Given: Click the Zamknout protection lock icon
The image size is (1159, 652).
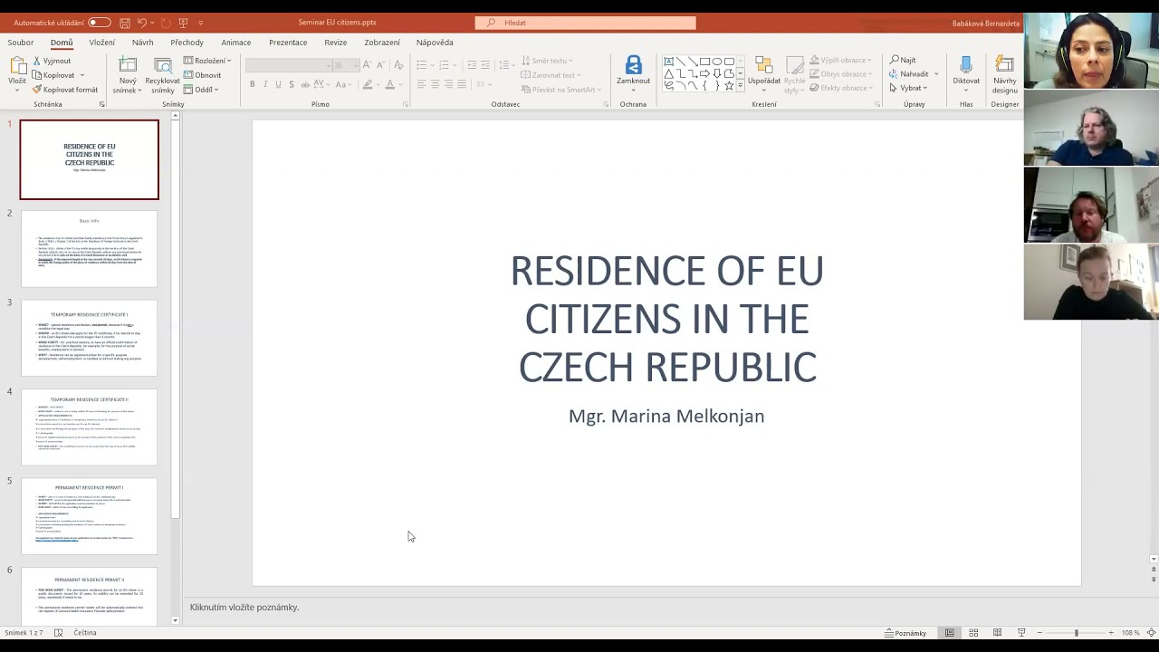Looking at the screenshot, I should pos(633,71).
